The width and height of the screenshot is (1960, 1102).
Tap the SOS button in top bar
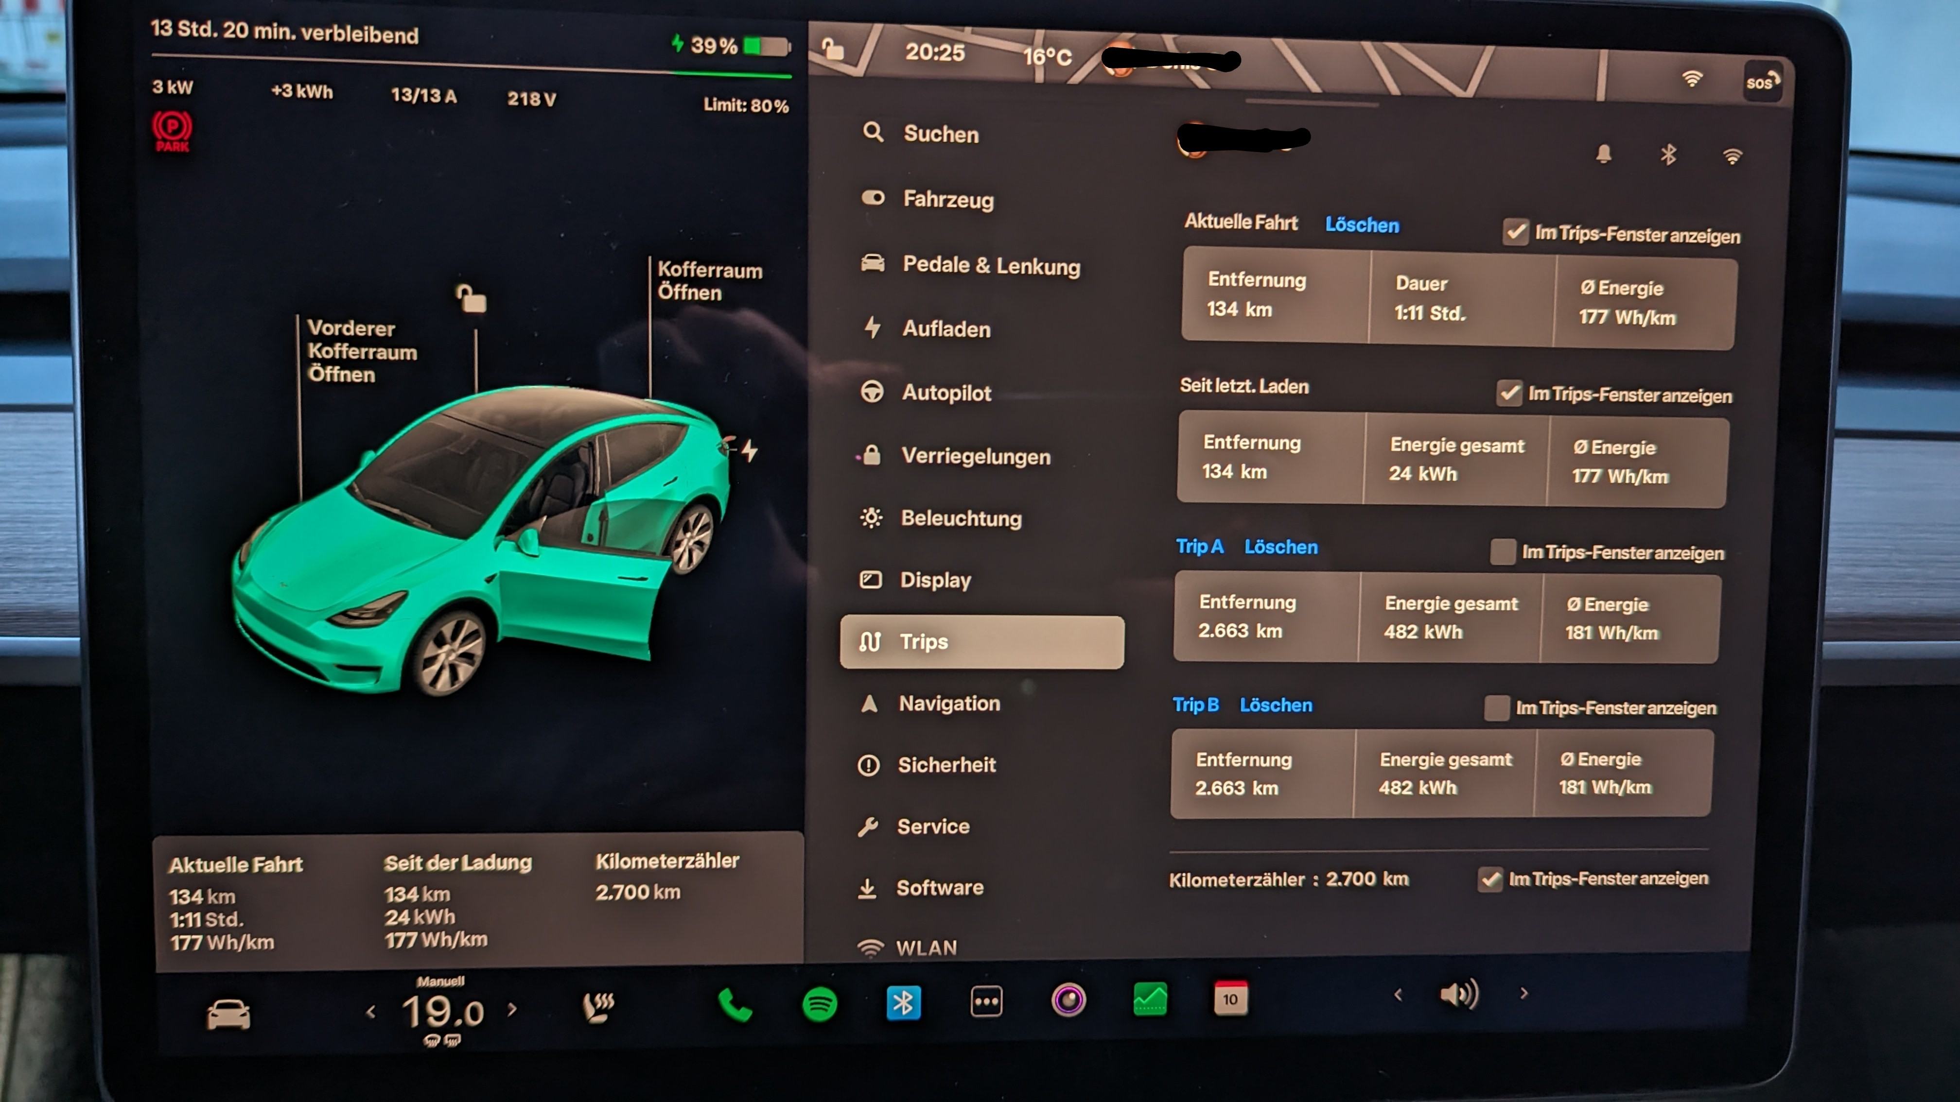[1762, 81]
